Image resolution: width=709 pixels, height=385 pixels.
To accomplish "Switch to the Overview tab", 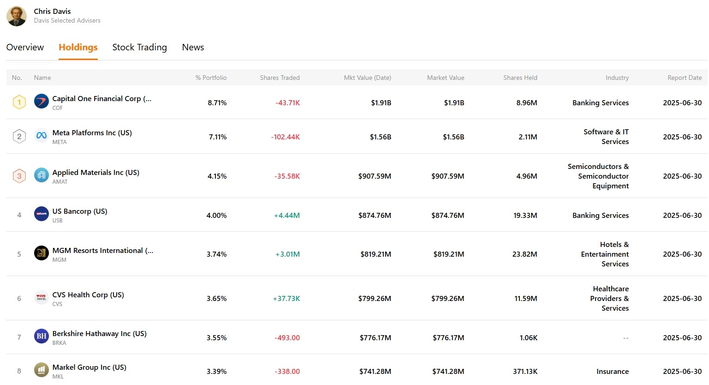I will coord(25,47).
